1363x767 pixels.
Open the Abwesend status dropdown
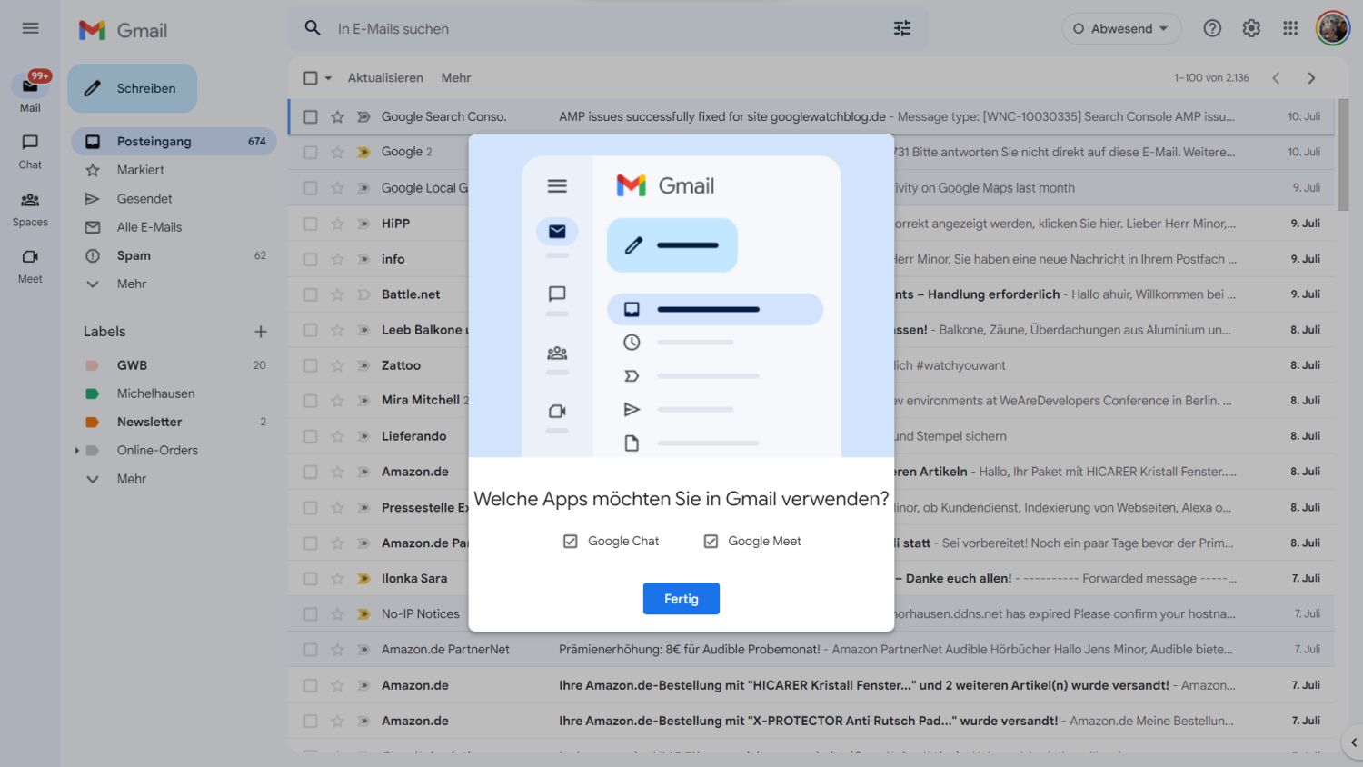click(1121, 28)
